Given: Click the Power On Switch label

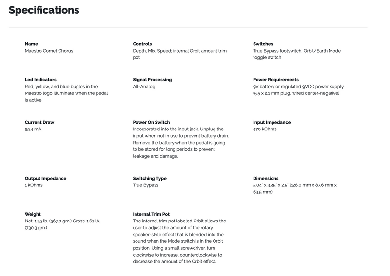Looking at the screenshot, I should pos(151,123).
